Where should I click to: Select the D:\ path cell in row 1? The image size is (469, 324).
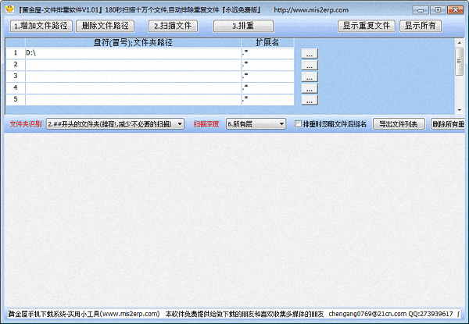point(133,53)
